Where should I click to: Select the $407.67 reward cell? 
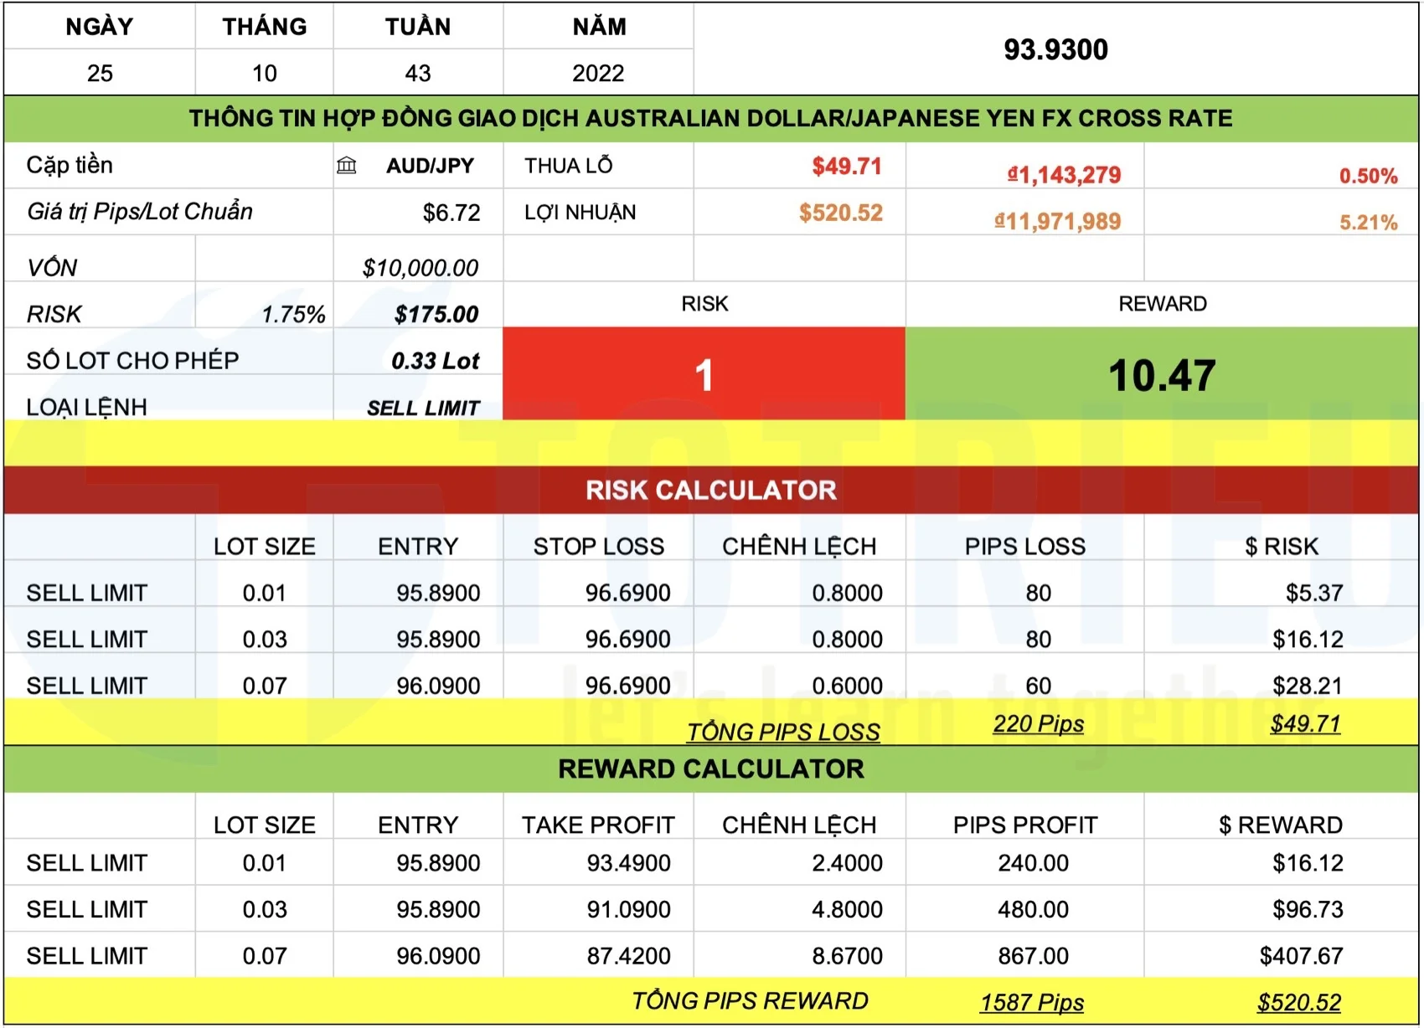pyautogui.click(x=1301, y=955)
